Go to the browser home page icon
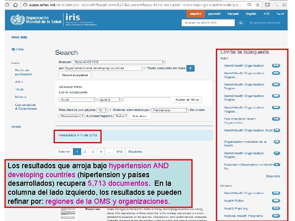Screen dimensions: 295x221 [16, 5]
